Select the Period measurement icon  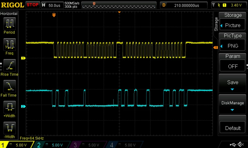click(x=9, y=23)
